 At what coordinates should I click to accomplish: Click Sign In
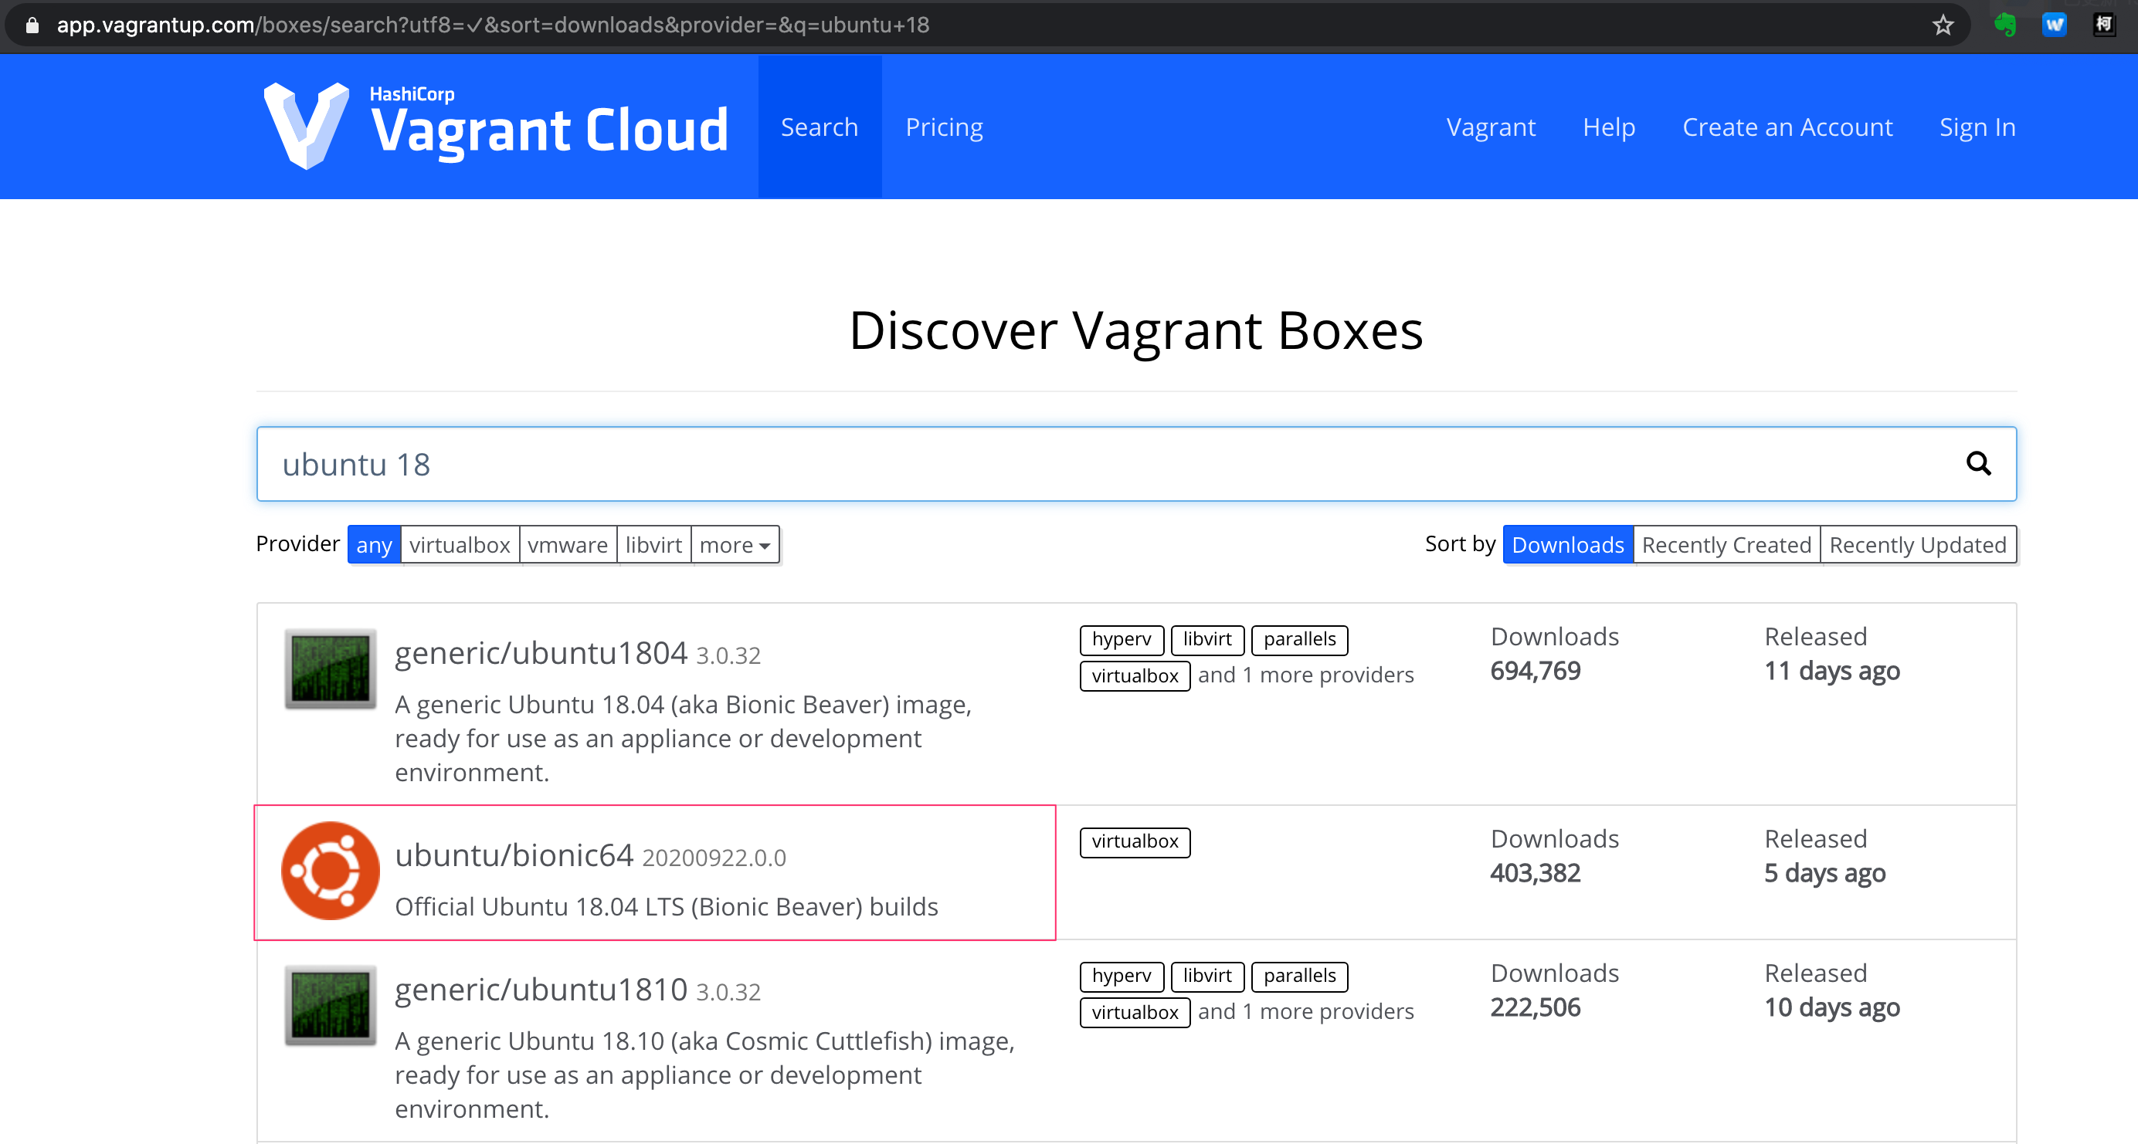click(1977, 127)
